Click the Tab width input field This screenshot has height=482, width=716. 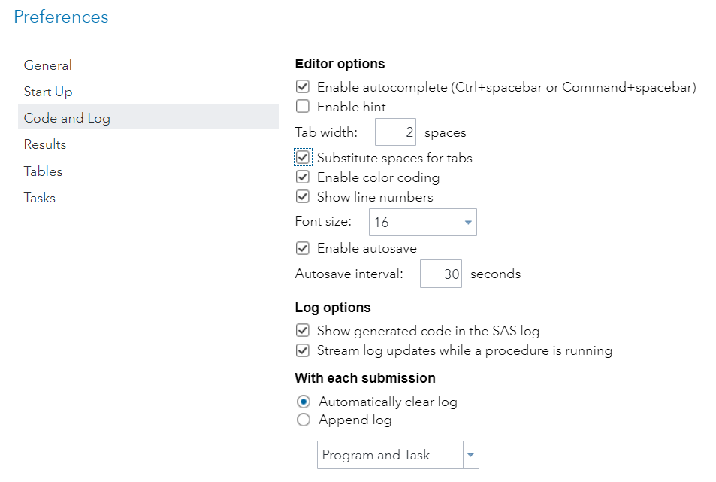395,133
